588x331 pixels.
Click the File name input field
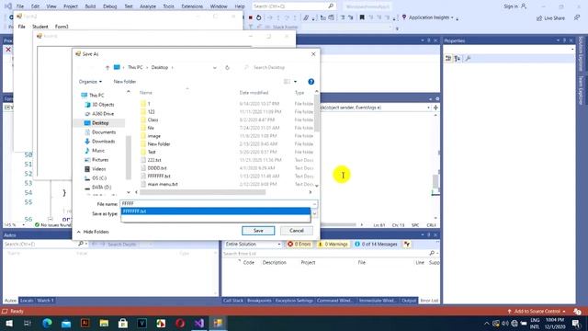pyautogui.click(x=216, y=204)
